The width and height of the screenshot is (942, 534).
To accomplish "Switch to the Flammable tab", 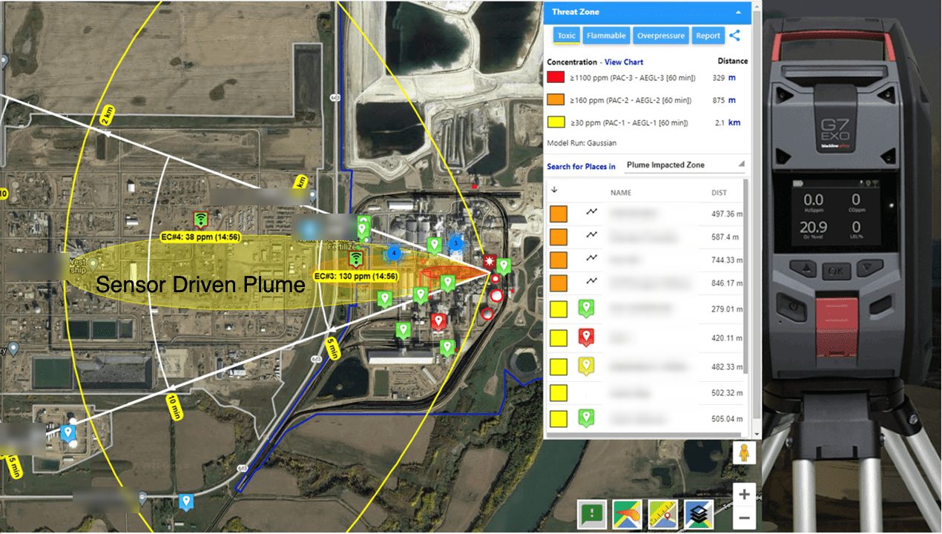I will 606,36.
